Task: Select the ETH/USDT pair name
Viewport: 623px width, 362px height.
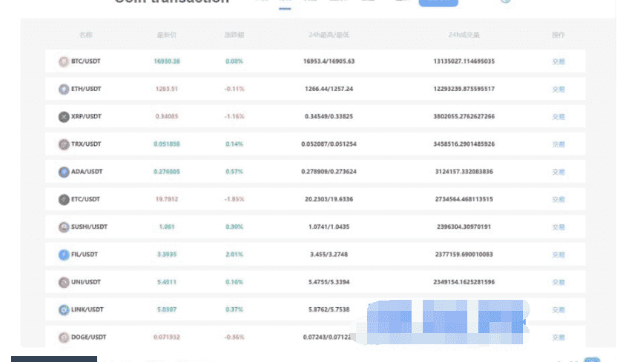Action: (86, 89)
